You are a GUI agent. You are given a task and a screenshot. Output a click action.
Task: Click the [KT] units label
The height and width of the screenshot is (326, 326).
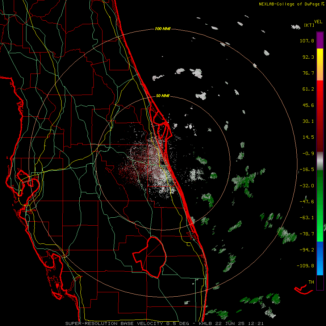(309, 25)
